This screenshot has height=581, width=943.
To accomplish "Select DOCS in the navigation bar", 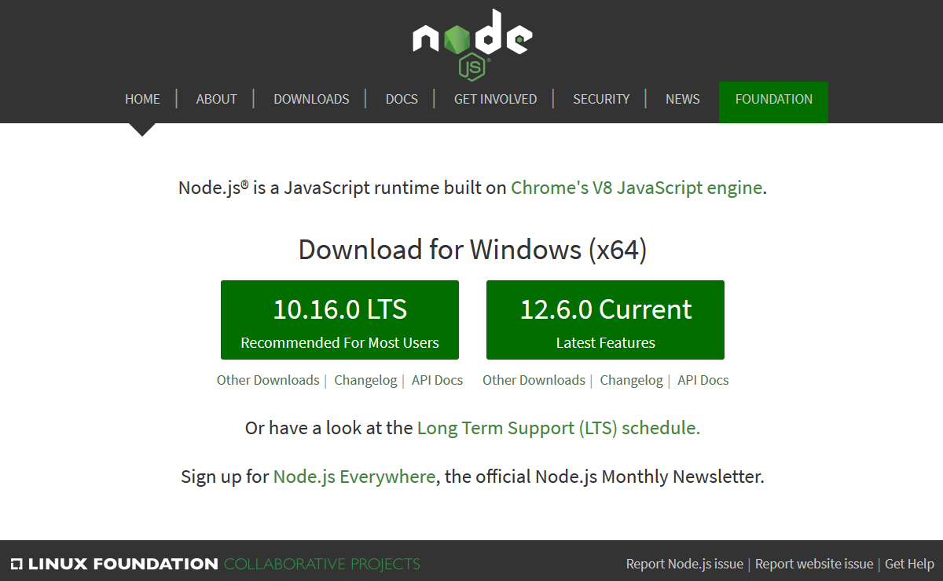I will pyautogui.click(x=402, y=99).
